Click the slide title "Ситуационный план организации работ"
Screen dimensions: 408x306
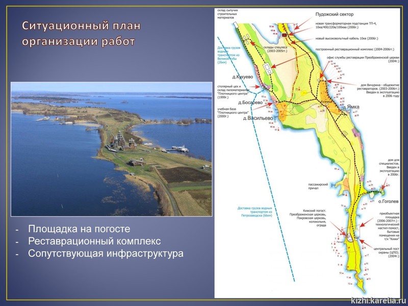(x=81, y=33)
